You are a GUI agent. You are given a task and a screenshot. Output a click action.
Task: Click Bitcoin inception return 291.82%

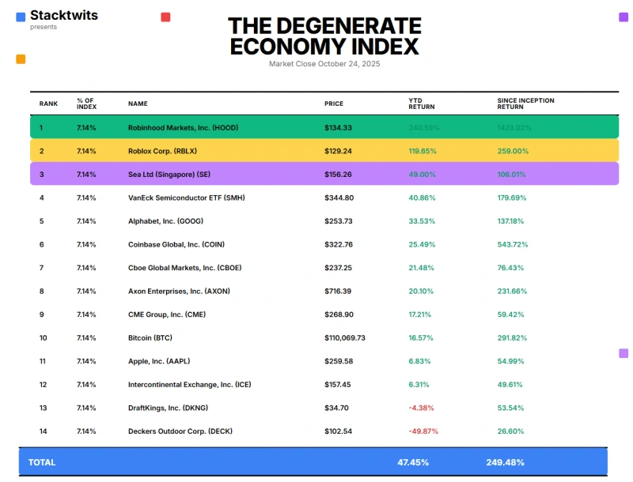click(x=512, y=338)
